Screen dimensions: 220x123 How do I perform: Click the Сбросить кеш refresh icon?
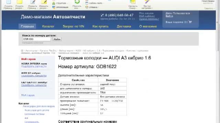(77, 2)
